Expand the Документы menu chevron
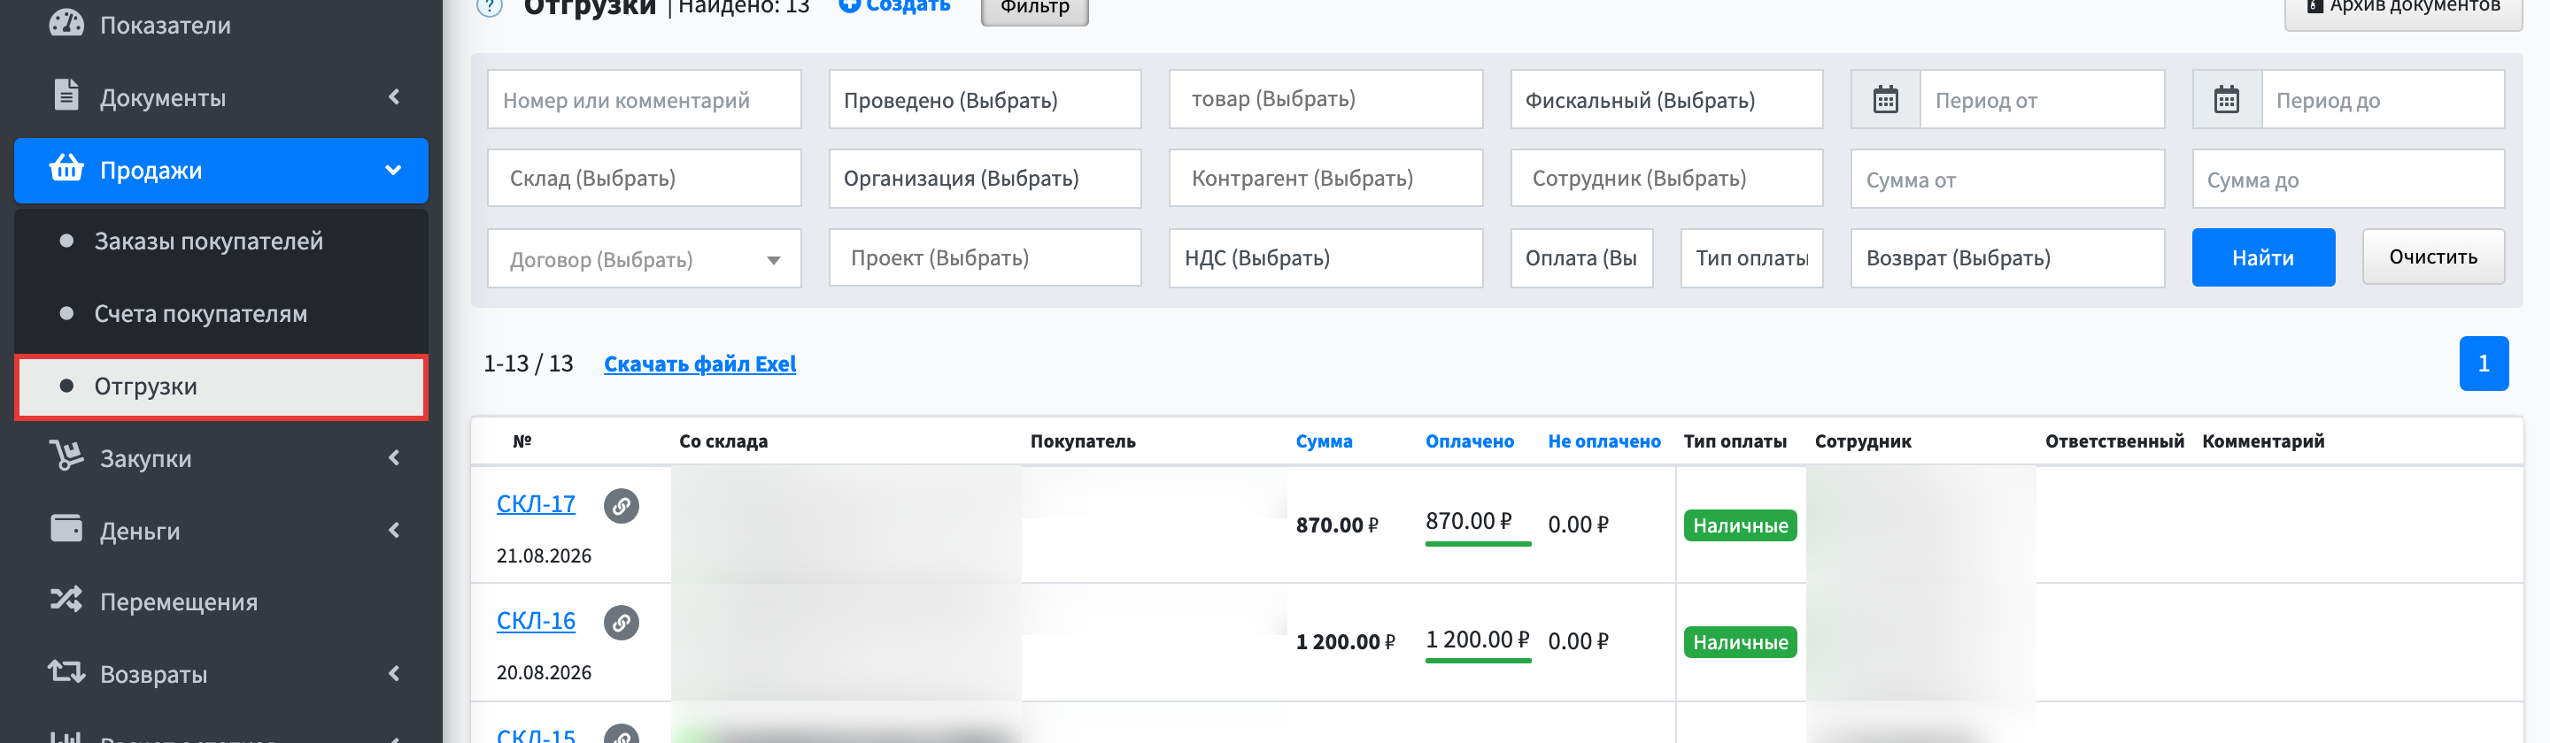Screen dimensions: 2550x743 394,97
